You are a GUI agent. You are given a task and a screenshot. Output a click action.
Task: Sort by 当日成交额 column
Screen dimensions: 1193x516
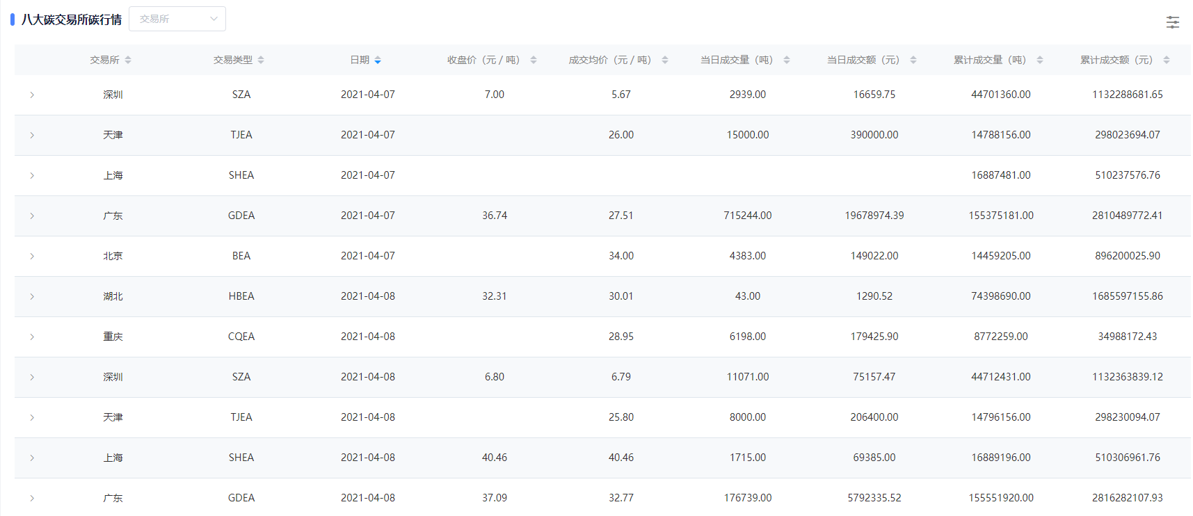coord(913,61)
